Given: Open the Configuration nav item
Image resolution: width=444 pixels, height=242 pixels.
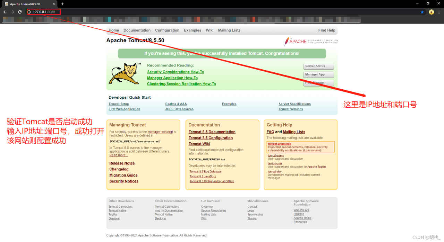Looking at the screenshot, I should point(167,30).
